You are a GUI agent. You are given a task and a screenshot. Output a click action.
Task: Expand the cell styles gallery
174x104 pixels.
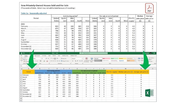pos(135,61)
